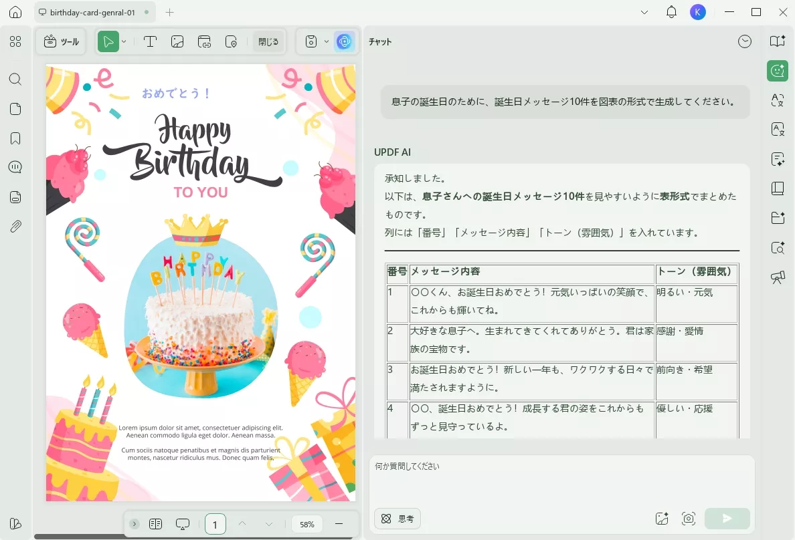The height and width of the screenshot is (540, 795).
Task: Activate the stamp tool in the toolbar
Action: pos(232,41)
